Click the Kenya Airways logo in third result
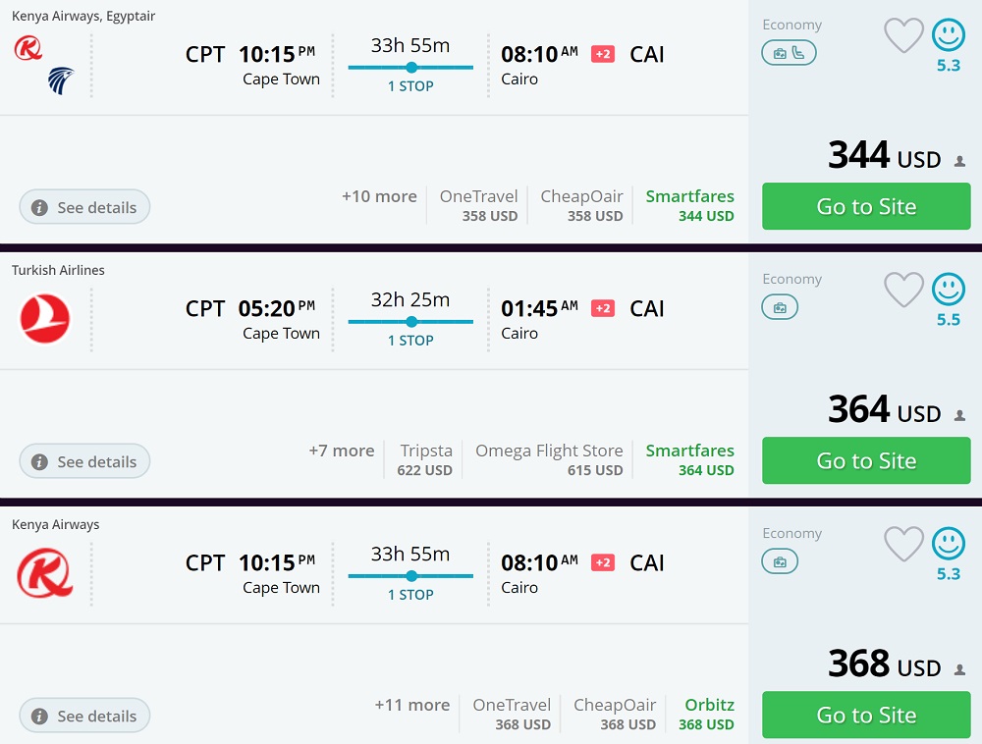 [x=45, y=573]
